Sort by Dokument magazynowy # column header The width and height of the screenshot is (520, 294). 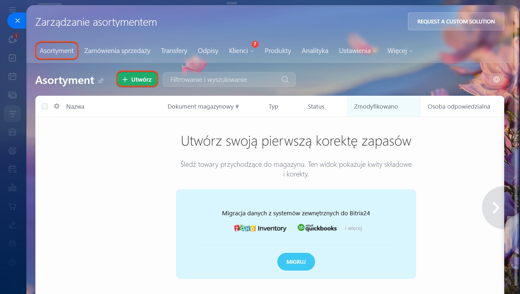(203, 106)
